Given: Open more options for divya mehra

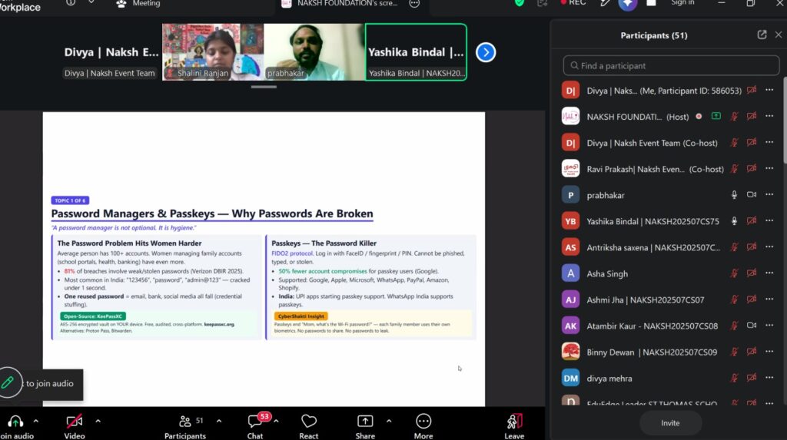Looking at the screenshot, I should coord(769,378).
